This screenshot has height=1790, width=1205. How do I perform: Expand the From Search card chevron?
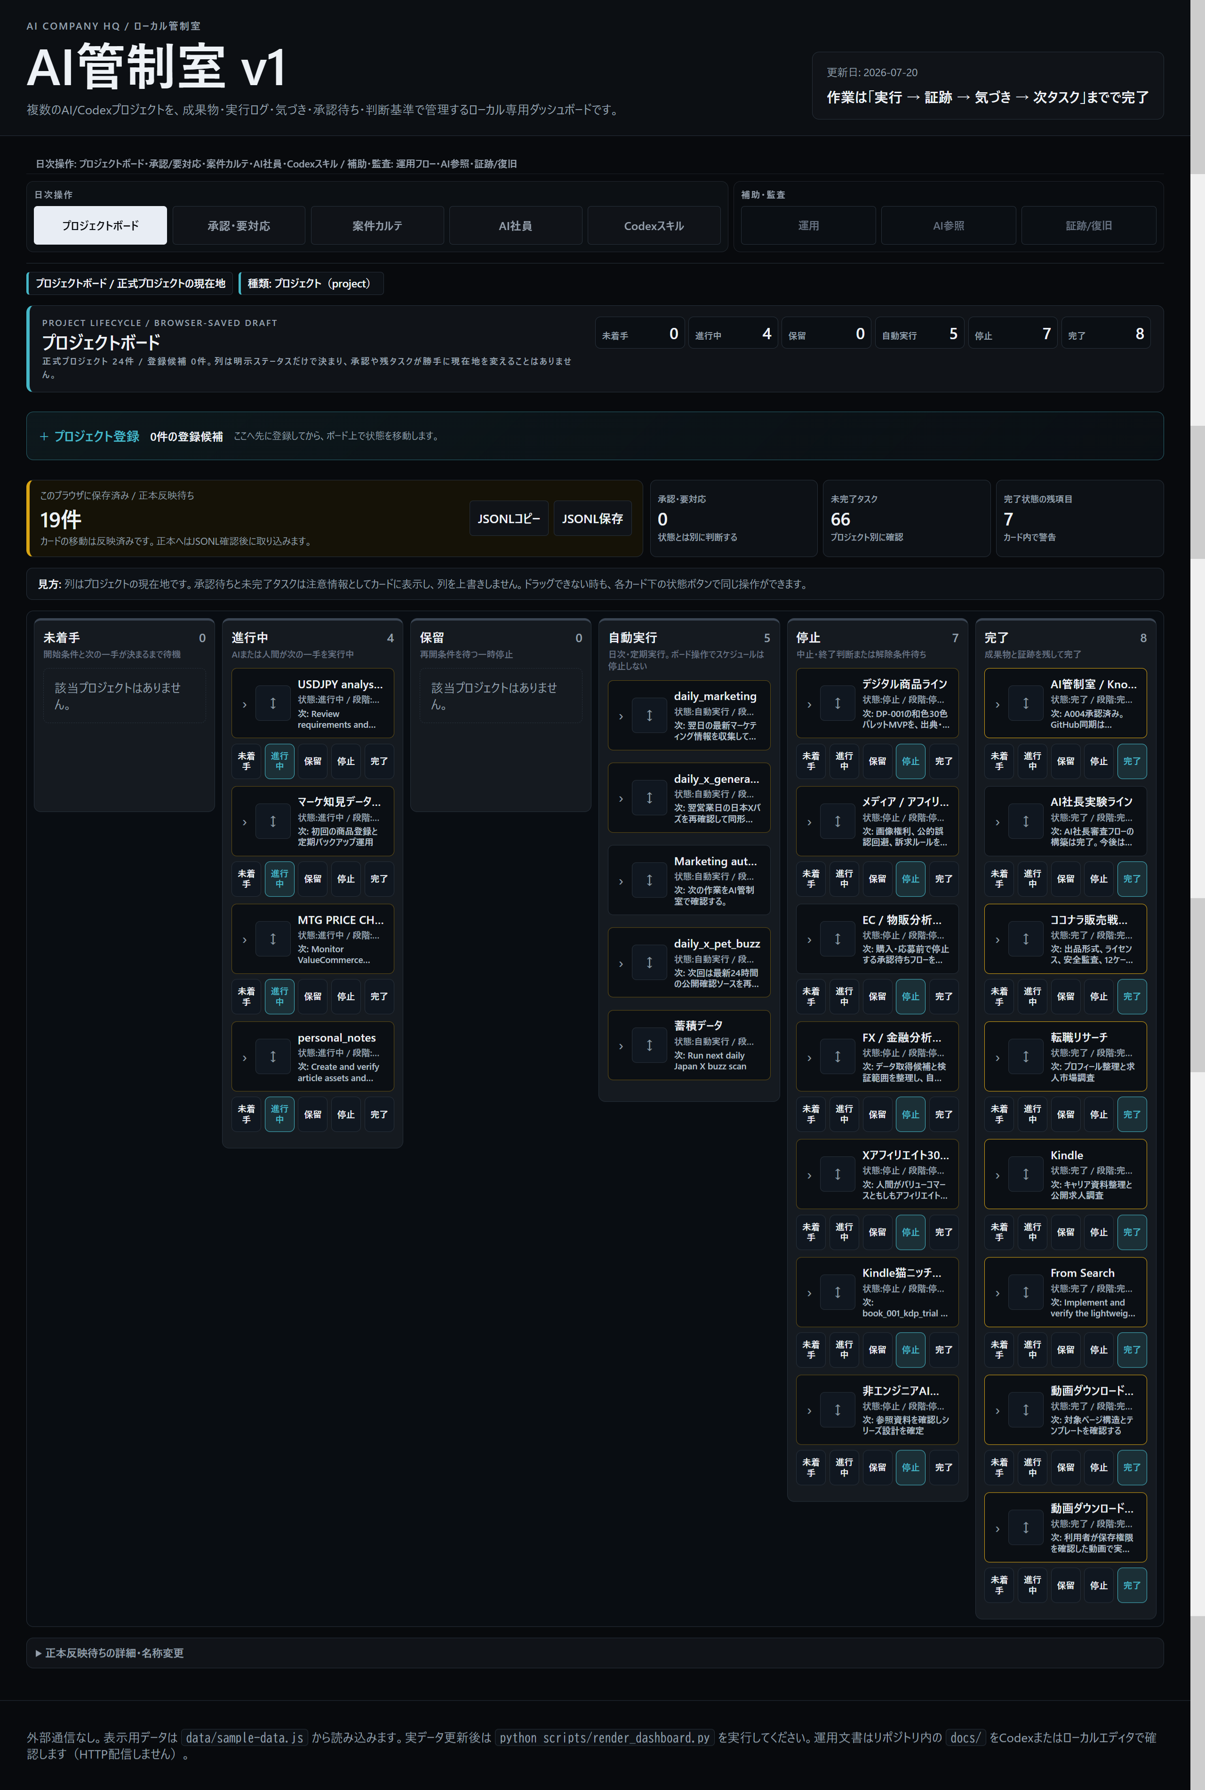(x=998, y=1293)
